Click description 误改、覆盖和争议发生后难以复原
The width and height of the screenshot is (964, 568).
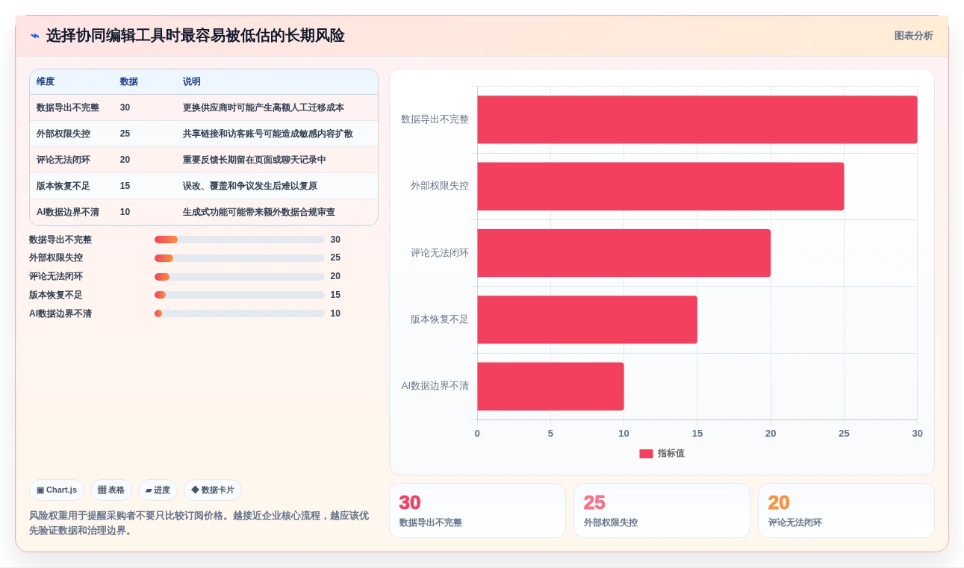pos(250,186)
